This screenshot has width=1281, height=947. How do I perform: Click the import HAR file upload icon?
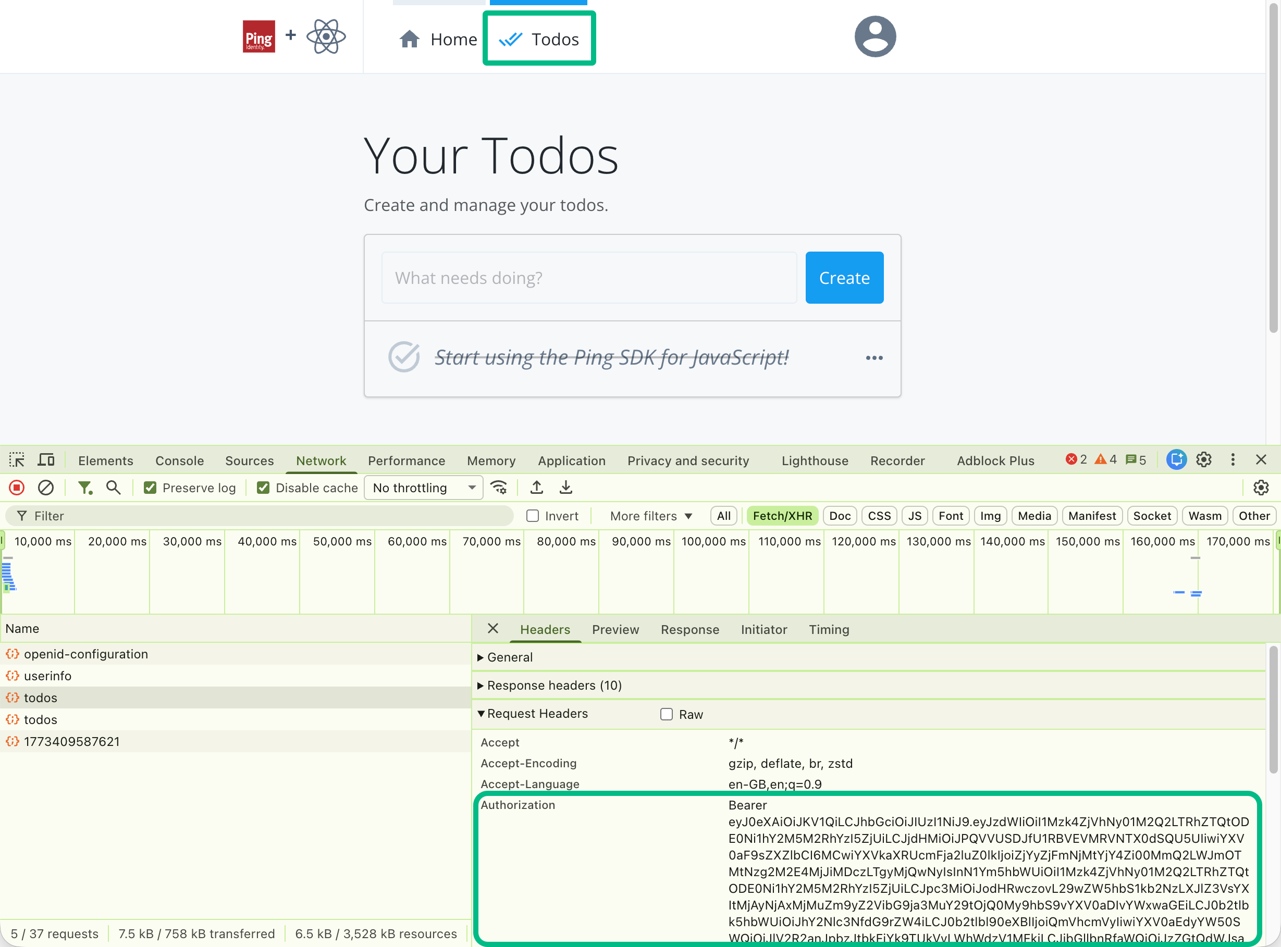pyautogui.click(x=537, y=488)
